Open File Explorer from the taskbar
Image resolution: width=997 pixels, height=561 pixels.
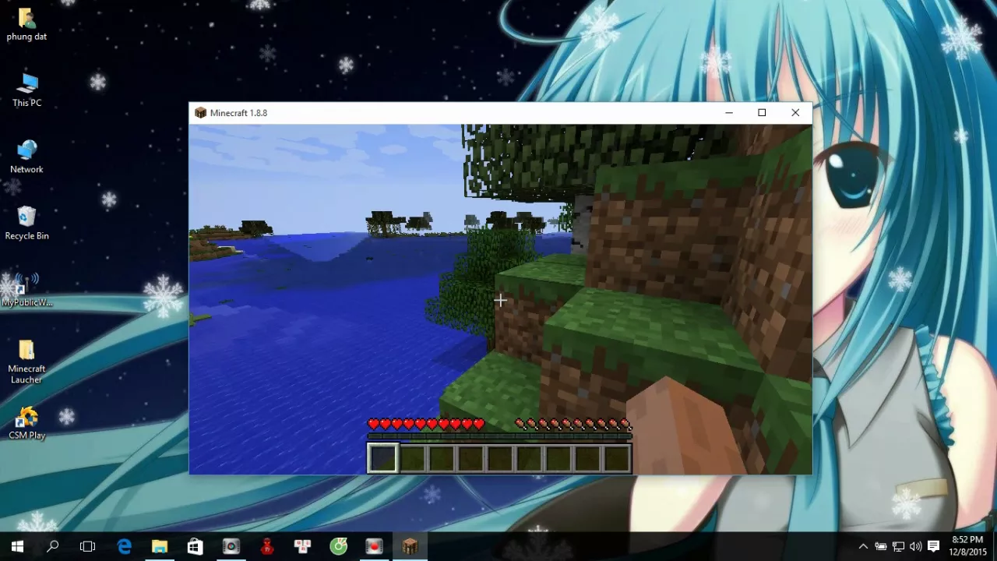160,547
